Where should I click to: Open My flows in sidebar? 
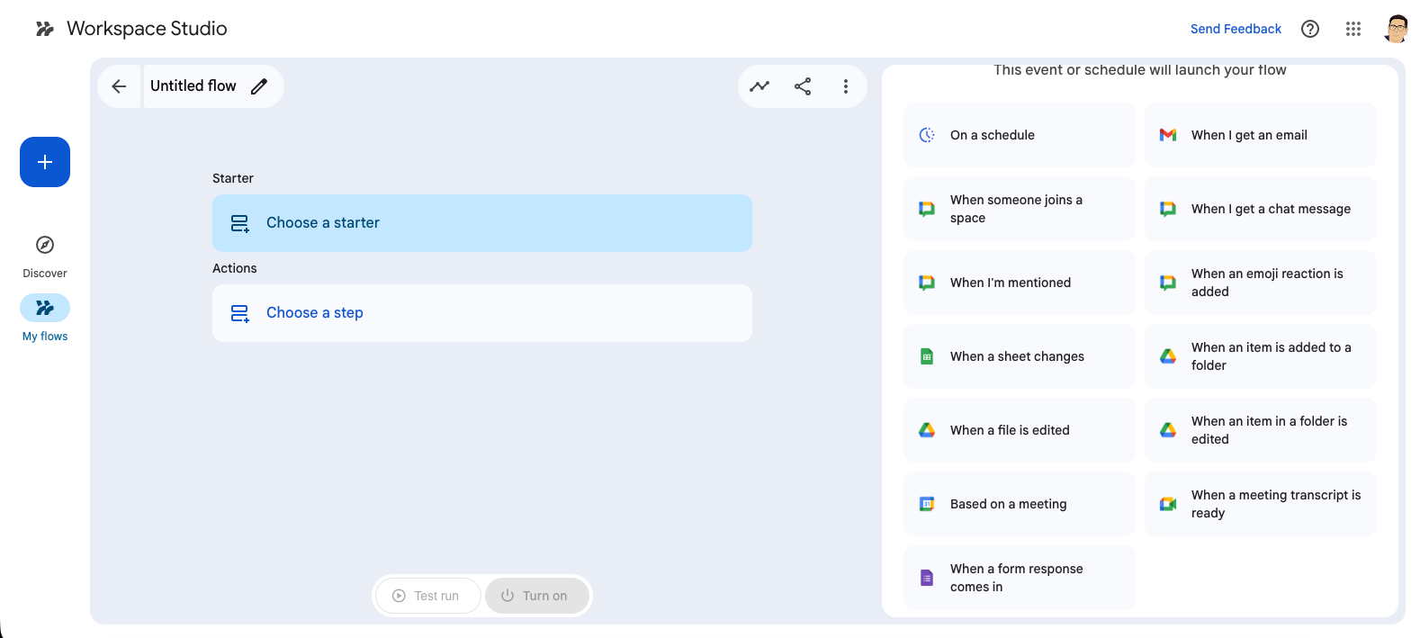45,319
